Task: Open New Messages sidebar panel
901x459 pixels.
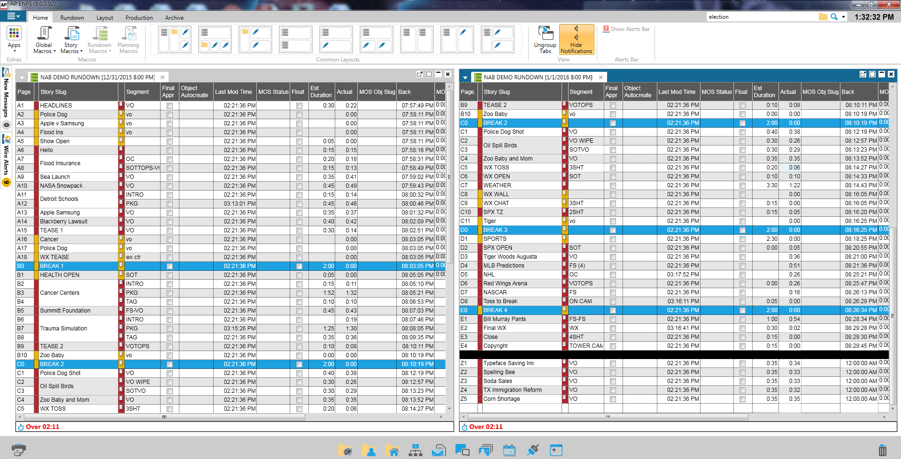Action: (6, 98)
